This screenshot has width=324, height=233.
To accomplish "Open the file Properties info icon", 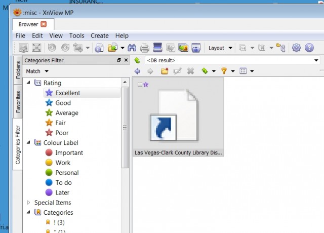I will 99,48.
